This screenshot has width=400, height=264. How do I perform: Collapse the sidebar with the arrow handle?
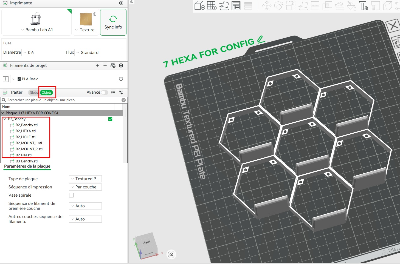132,2
